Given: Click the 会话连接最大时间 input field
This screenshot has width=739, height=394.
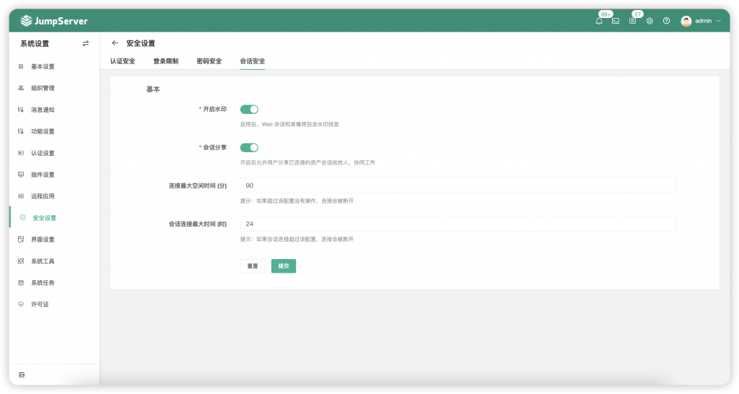Looking at the screenshot, I should [458, 224].
